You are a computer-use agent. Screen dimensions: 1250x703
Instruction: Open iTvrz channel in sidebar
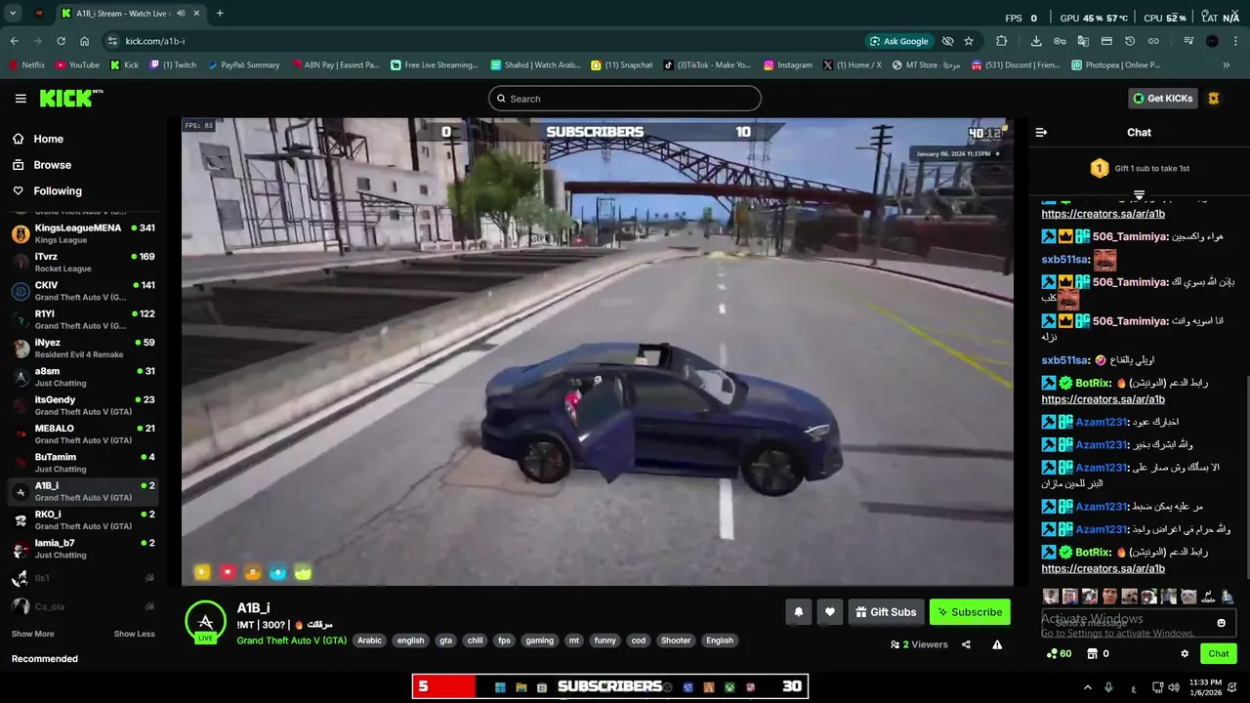click(x=82, y=263)
